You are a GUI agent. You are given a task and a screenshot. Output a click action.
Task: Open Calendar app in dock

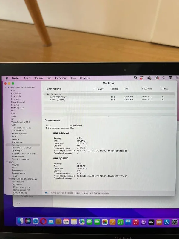pos(66,222)
